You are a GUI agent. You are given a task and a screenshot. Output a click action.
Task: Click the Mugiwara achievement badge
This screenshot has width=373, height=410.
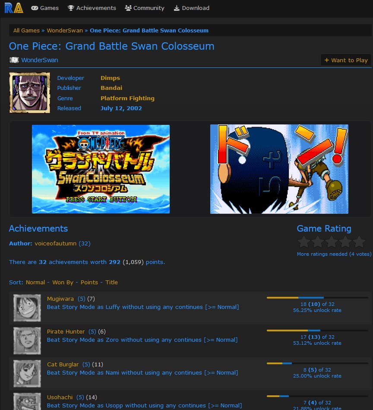[x=27, y=308]
